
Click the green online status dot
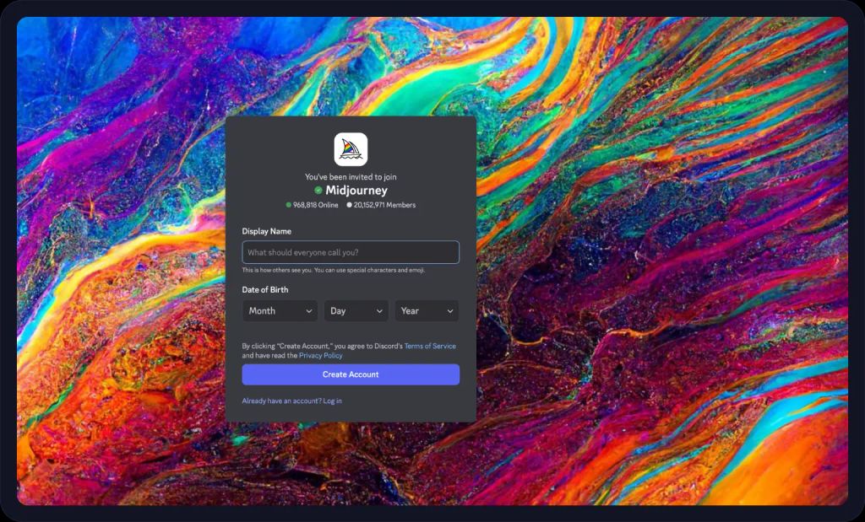coord(288,205)
